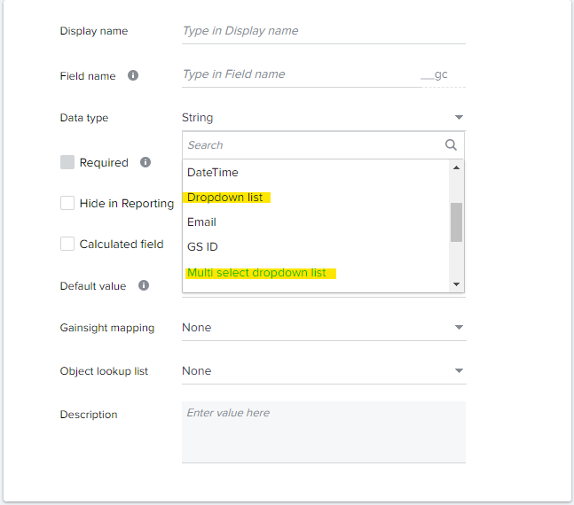This screenshot has width=574, height=505.
Task: Select the DateTime data type option
Action: coord(317,172)
